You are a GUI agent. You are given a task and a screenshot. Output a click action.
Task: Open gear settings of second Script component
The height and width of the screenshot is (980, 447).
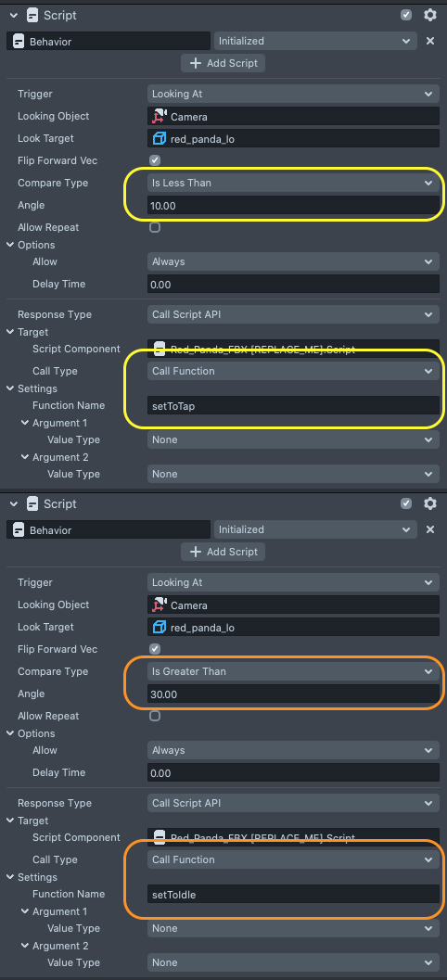tap(429, 503)
